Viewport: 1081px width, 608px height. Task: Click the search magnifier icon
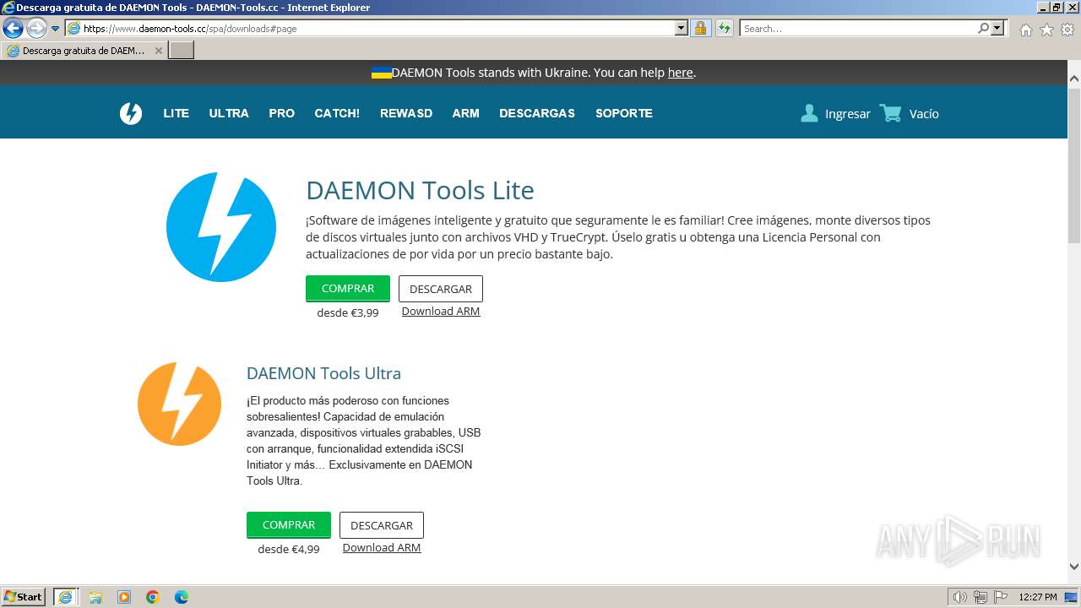pyautogui.click(x=983, y=28)
